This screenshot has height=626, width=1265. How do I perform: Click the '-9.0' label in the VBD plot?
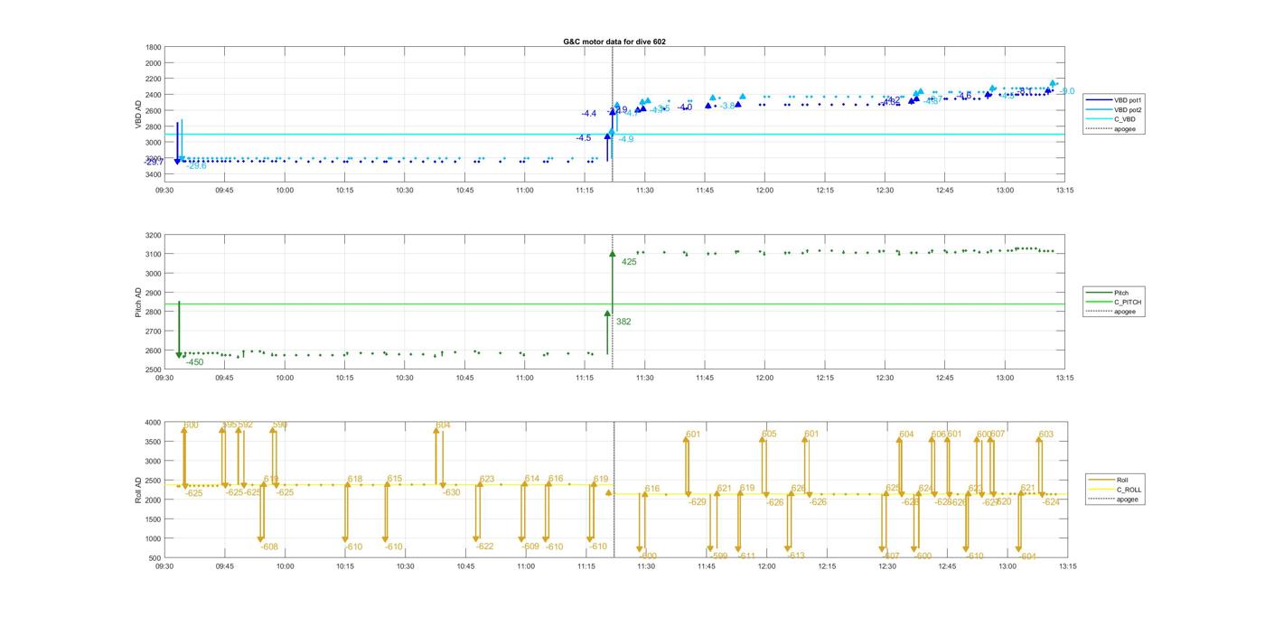(1066, 91)
